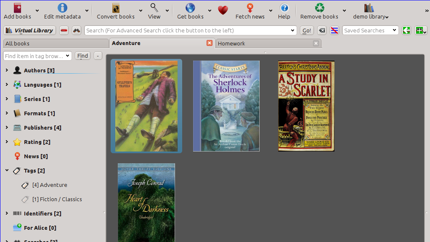The height and width of the screenshot is (242, 430).
Task: Select the Gulliver's Travels cover
Action: pos(146,106)
